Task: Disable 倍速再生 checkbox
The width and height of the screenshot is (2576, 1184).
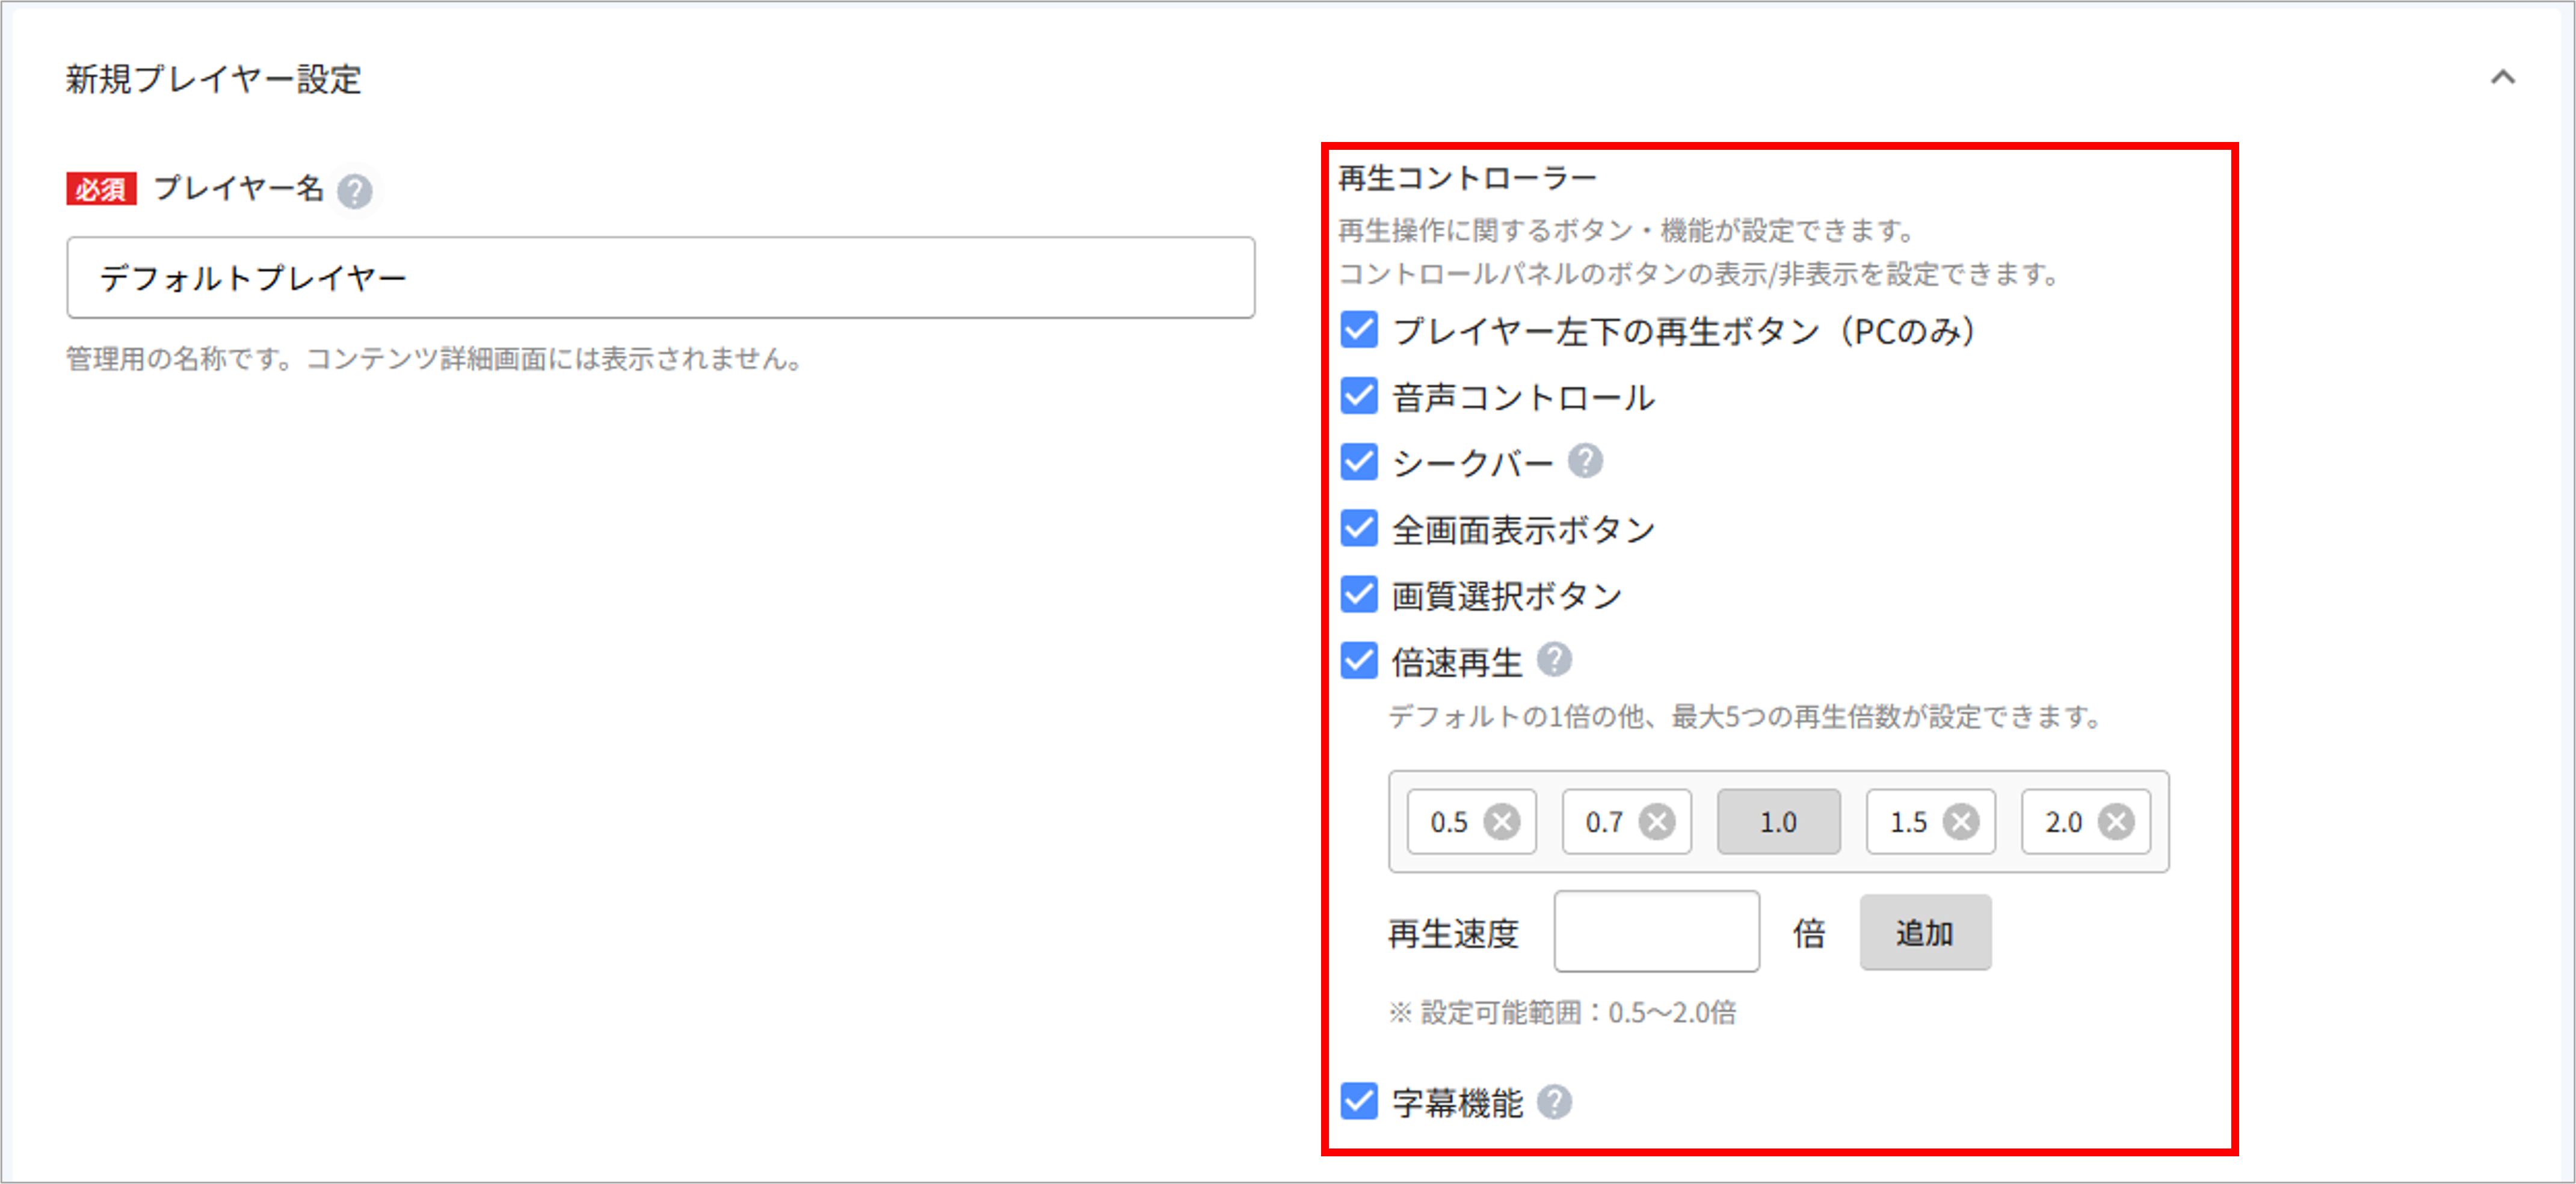Action: click(x=1359, y=660)
